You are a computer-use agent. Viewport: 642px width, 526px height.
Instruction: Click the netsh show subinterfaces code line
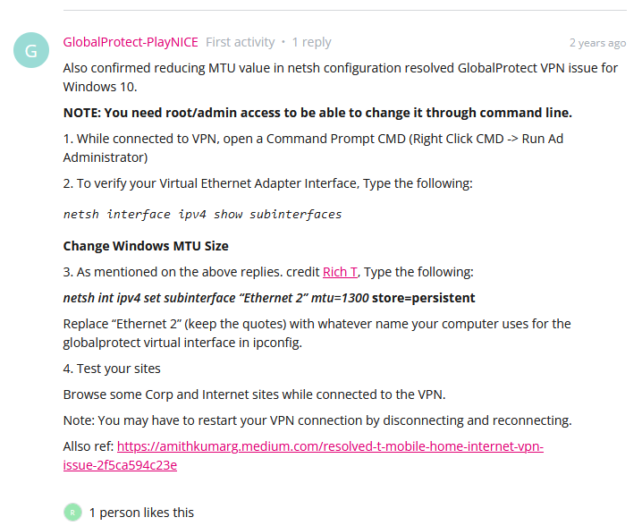click(202, 215)
